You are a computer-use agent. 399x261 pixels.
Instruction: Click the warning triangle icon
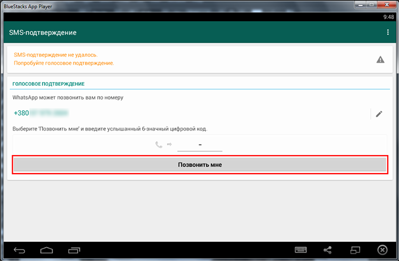[x=380, y=60]
